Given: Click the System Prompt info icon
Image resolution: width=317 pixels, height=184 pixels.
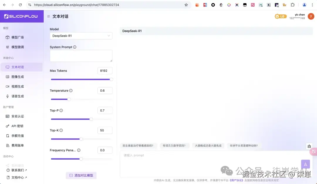Looking at the screenshot, I should (x=75, y=47).
